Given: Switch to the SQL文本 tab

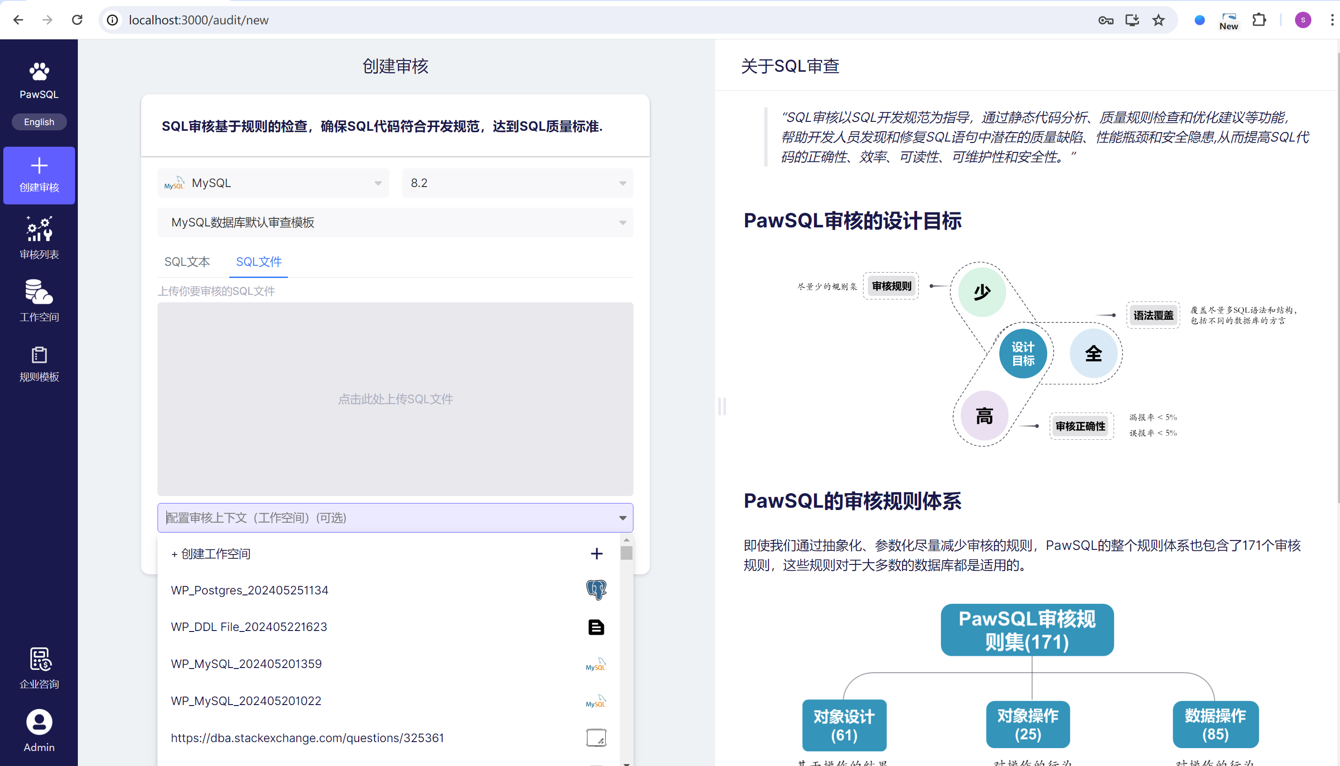Looking at the screenshot, I should point(187,262).
